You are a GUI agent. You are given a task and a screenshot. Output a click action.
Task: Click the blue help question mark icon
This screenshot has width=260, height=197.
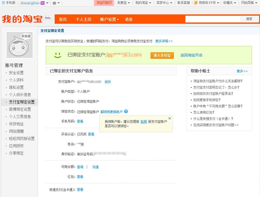126,111
